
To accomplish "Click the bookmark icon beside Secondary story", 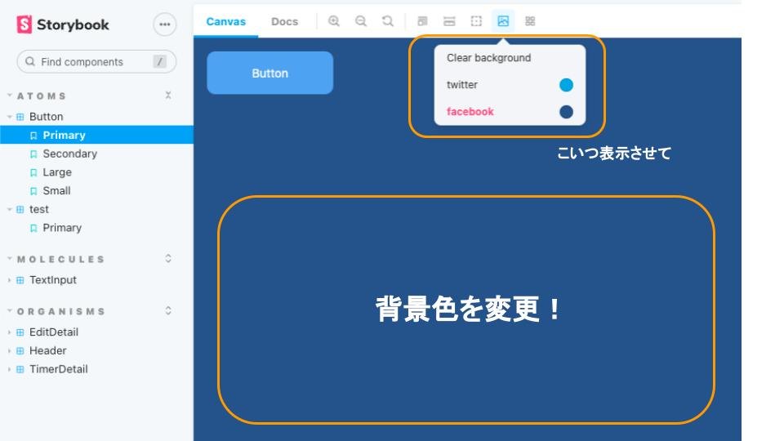I will 33,154.
